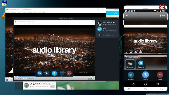The width and height of the screenshot is (169, 95).
Task: Open Playback menu in outer VLC window
Action: pos(14,12)
